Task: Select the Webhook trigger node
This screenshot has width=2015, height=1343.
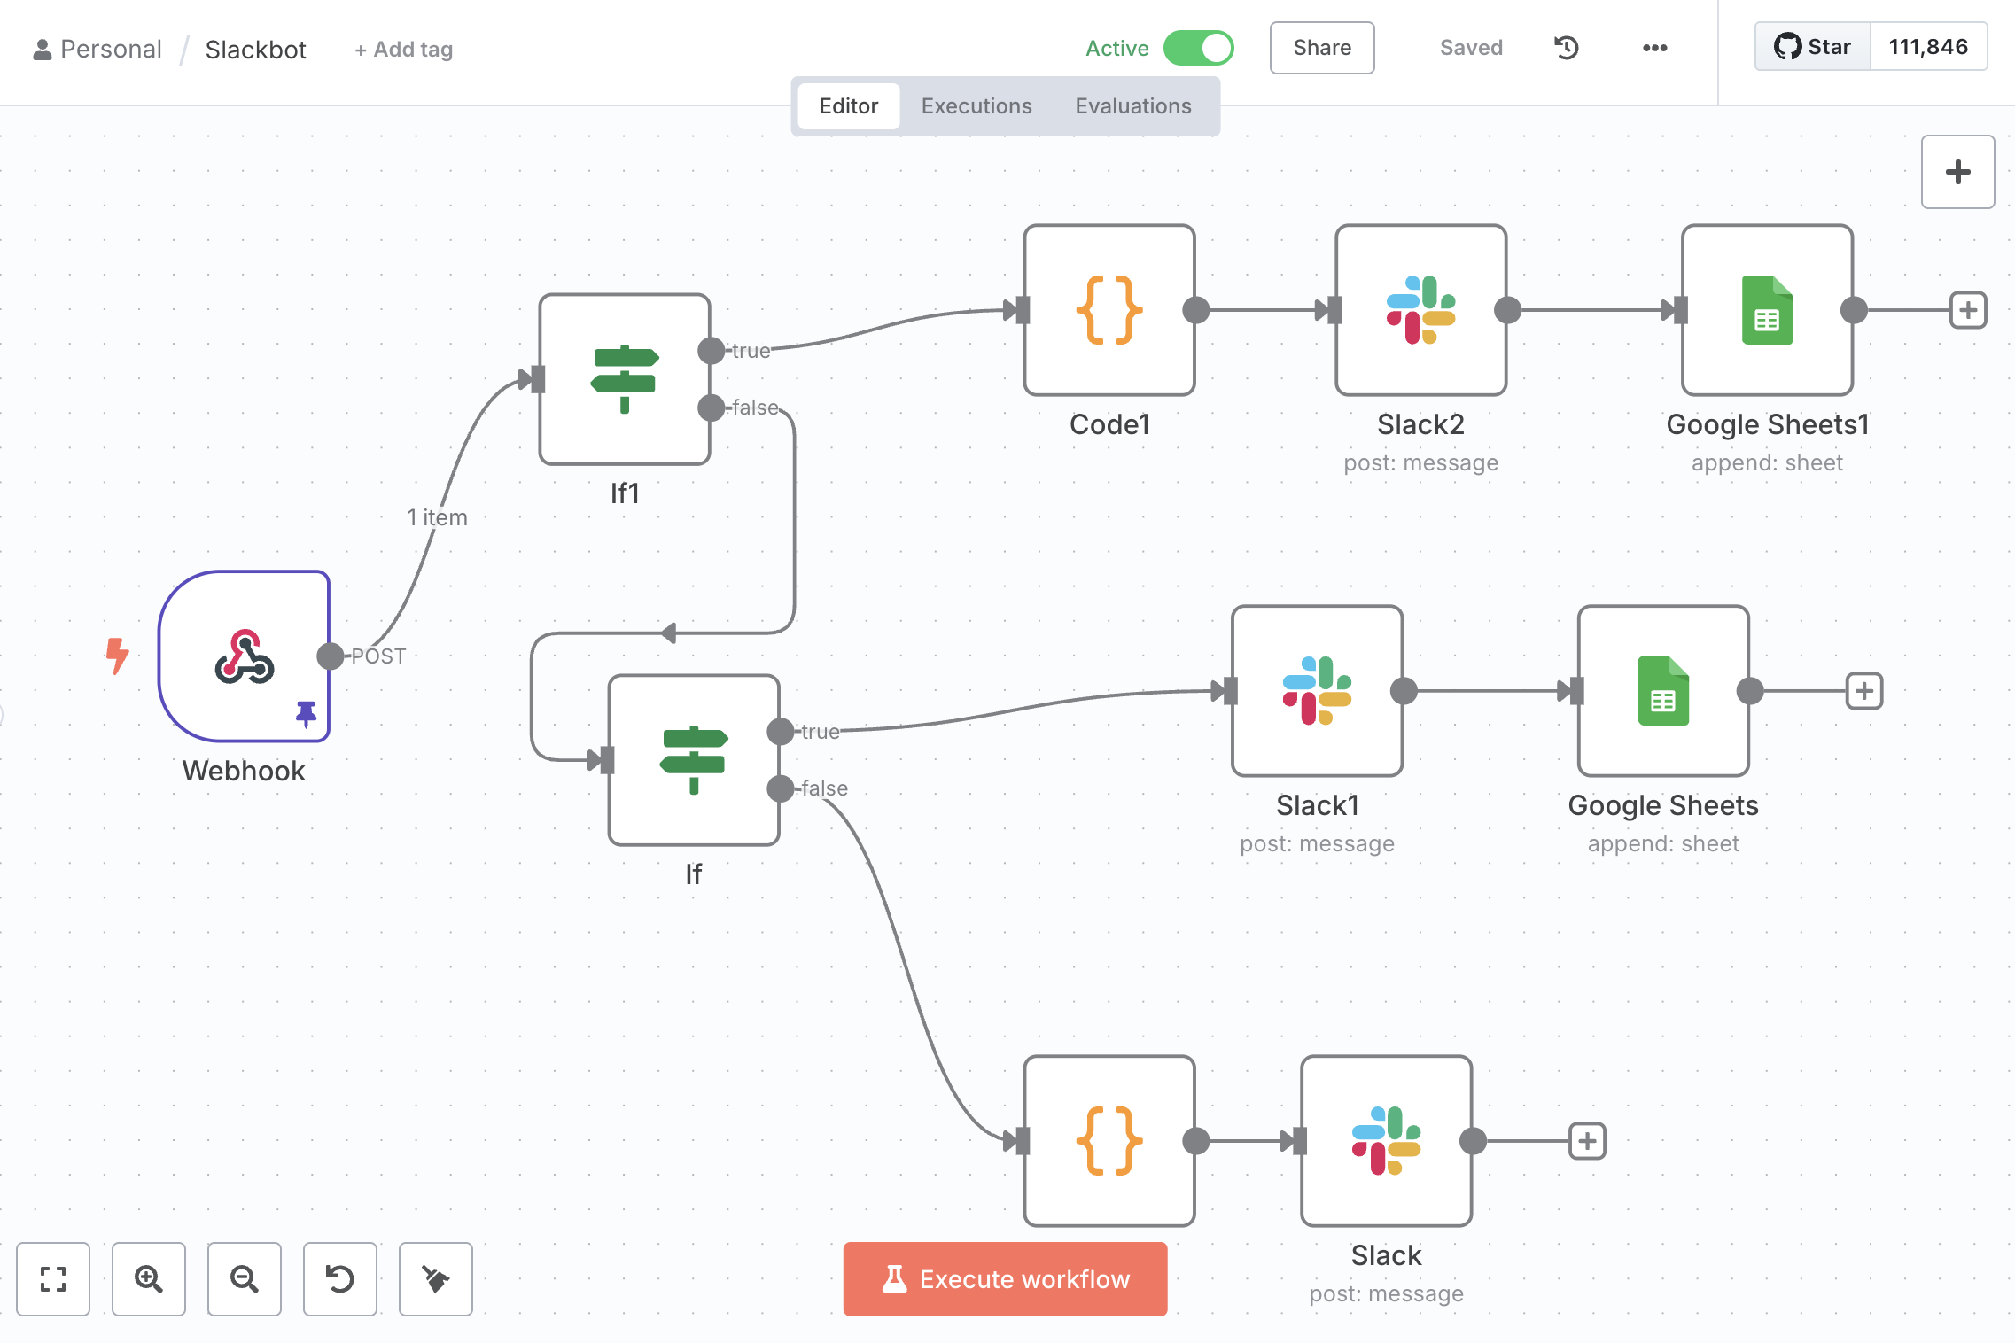Action: (x=245, y=656)
